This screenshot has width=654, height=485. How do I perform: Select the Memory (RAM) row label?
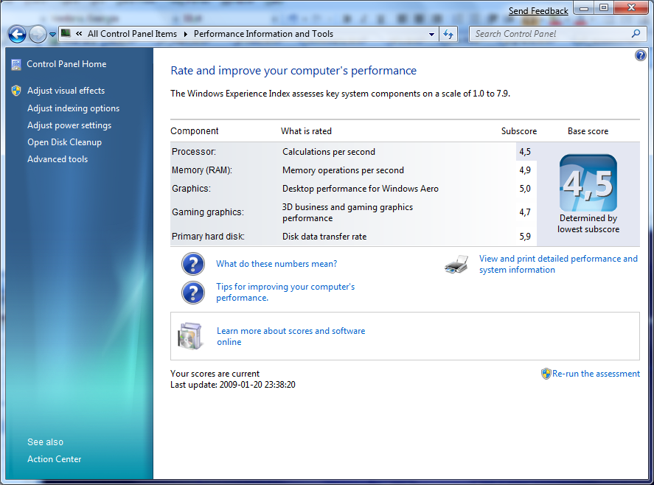pyautogui.click(x=202, y=170)
